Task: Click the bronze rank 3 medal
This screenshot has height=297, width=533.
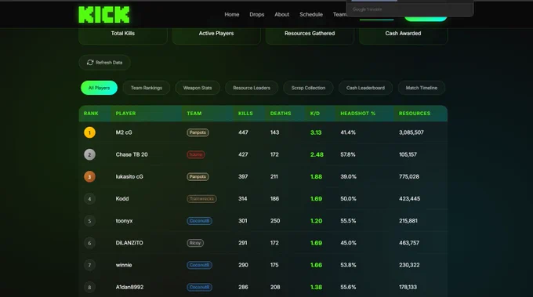Action: 89,176
